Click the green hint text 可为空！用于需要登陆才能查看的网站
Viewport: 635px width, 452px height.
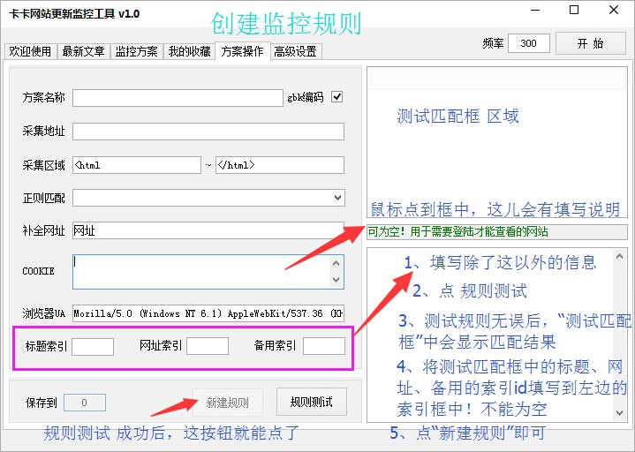pos(458,232)
